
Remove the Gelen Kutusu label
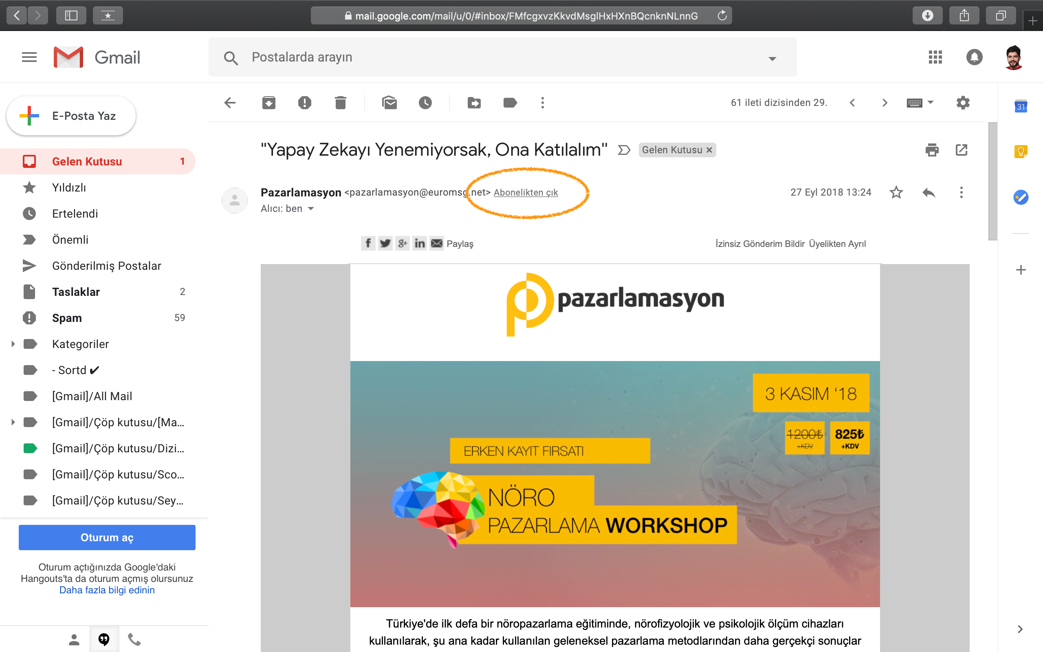[709, 150]
